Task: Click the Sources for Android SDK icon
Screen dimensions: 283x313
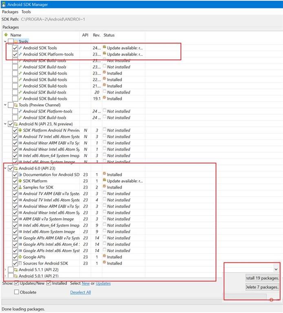Action: point(20,263)
